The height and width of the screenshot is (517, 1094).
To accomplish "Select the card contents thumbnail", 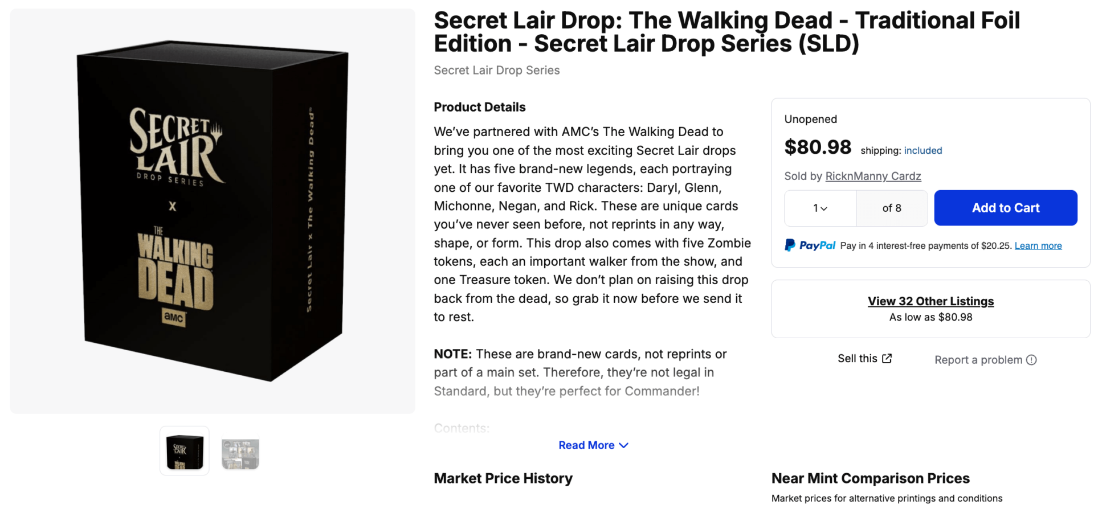I will [240, 450].
